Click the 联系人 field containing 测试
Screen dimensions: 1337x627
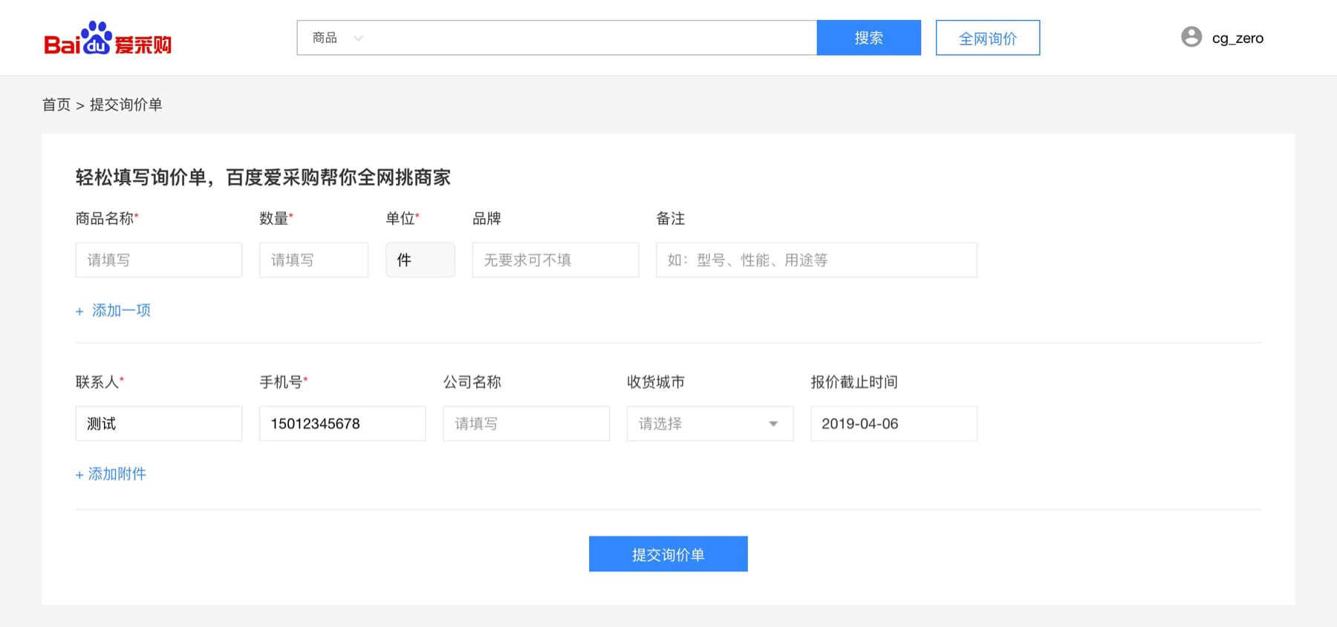[x=158, y=424]
